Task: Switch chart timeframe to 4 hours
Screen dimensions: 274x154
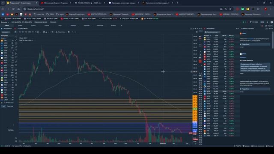Action: click(x=35, y=32)
